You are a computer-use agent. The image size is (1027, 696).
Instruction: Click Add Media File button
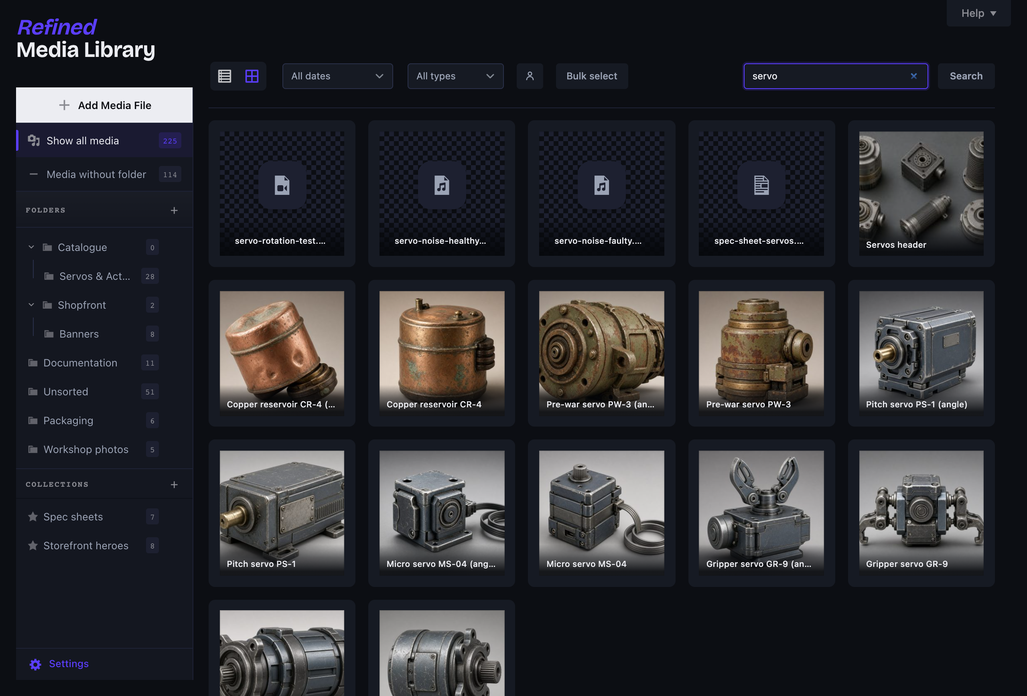[x=104, y=105]
